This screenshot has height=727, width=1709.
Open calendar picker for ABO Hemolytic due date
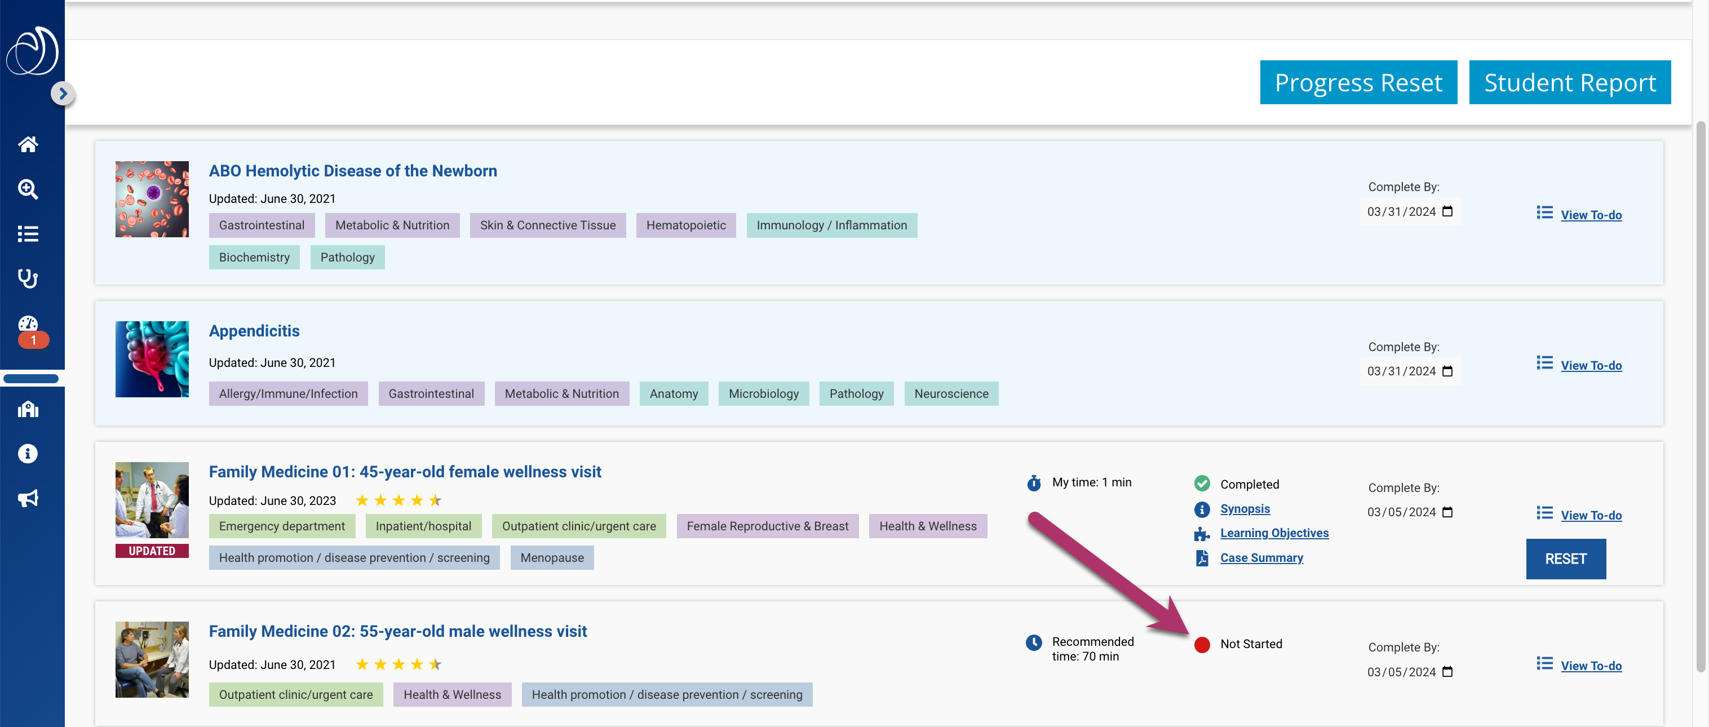pos(1447,211)
